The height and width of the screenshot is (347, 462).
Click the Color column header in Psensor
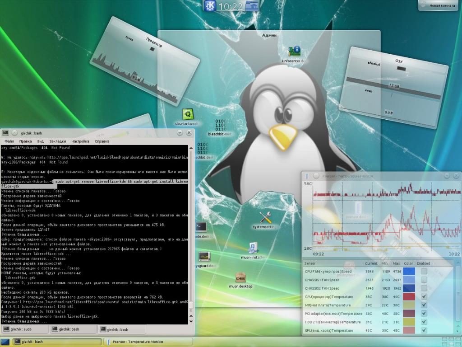pyautogui.click(x=408, y=263)
